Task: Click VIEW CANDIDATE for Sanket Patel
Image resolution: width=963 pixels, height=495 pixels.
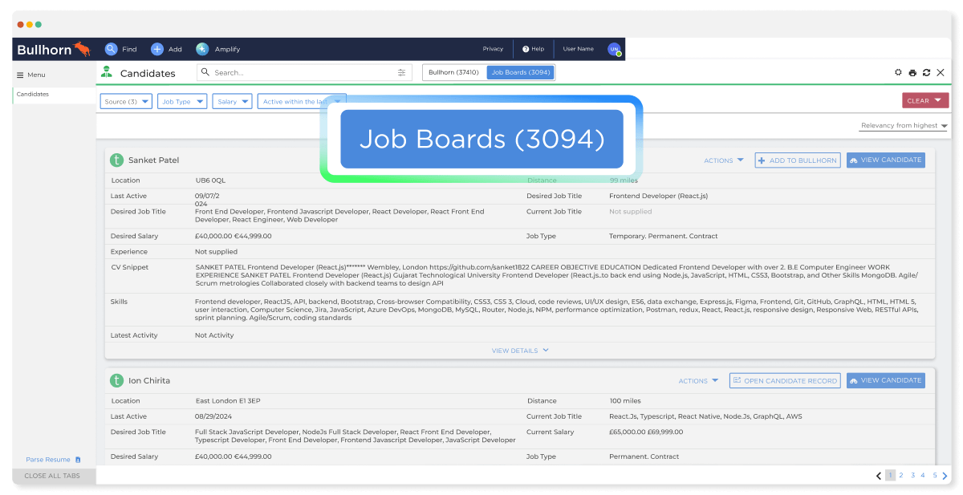Action: (x=885, y=160)
